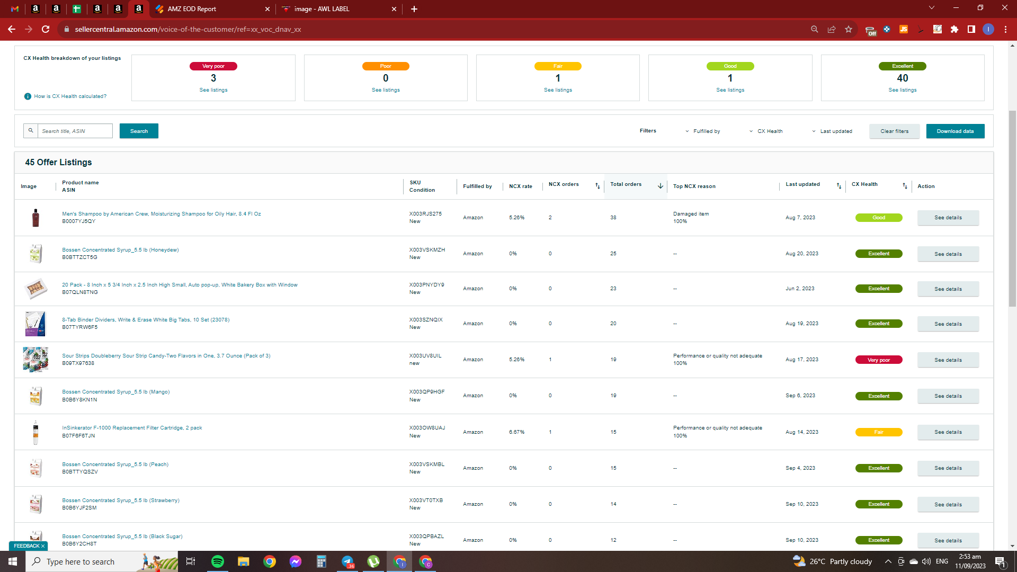The height and width of the screenshot is (572, 1017).
Task: Open Spotify from the taskbar
Action: click(x=217, y=561)
